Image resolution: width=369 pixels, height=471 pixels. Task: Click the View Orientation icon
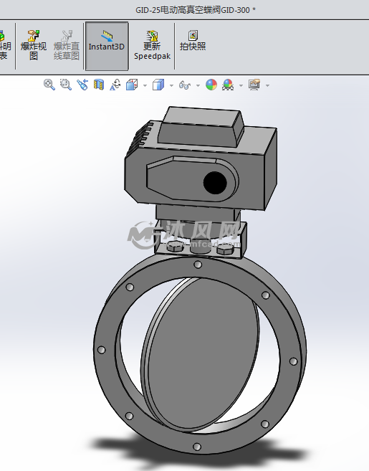click(x=132, y=85)
